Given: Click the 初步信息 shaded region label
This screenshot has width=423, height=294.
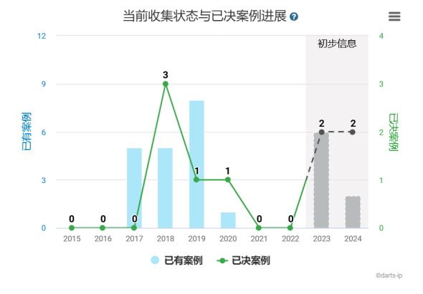Looking at the screenshot, I should tap(337, 44).
